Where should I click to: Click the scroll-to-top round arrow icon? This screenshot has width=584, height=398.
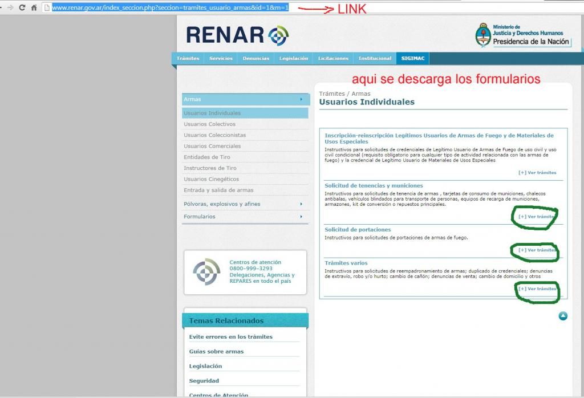tap(563, 316)
